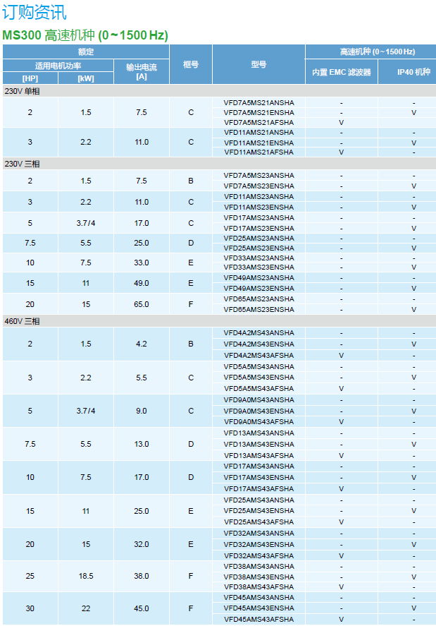Click the 输出电流 [A] header cell
The image size is (436, 626).
142,71
